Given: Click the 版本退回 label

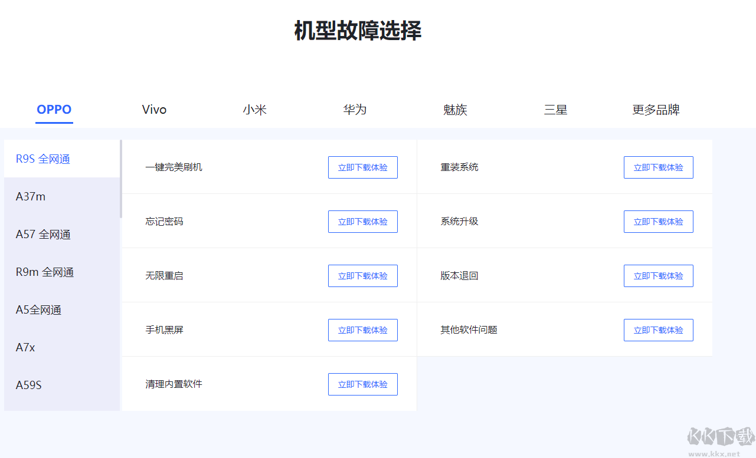Looking at the screenshot, I should tap(459, 276).
